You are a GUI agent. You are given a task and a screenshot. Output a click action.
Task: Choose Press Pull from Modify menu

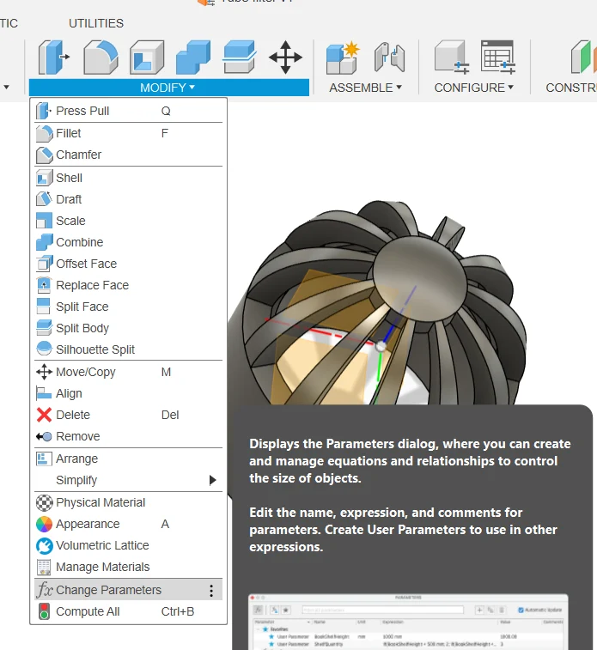[x=129, y=111]
